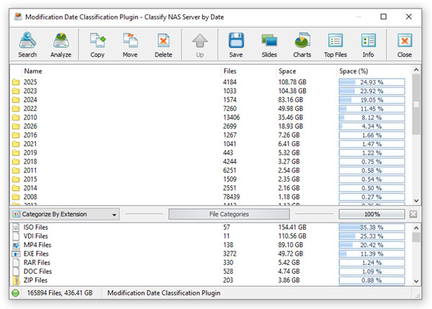Click the 100% progress button

tap(372, 214)
